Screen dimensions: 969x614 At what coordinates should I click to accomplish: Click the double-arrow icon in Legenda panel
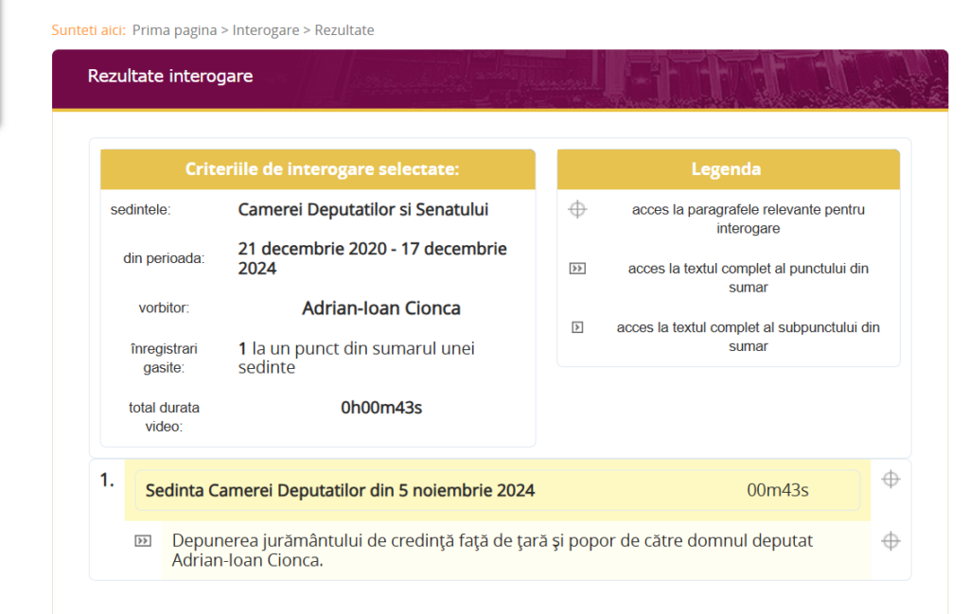[x=577, y=269]
